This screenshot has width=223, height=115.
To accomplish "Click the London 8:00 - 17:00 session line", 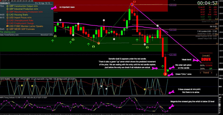I will [x=207, y=31].
